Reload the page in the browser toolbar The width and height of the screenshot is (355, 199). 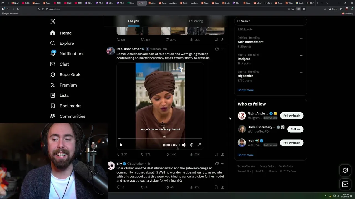(18, 9)
